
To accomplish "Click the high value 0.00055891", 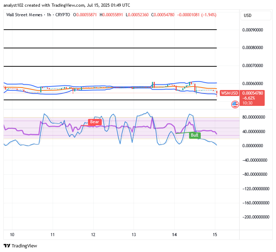I will click(113, 15).
